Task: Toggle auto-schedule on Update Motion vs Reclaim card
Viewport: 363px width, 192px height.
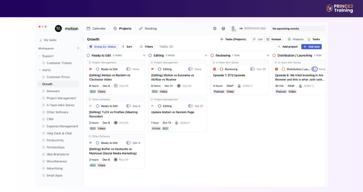Action: [190, 106]
